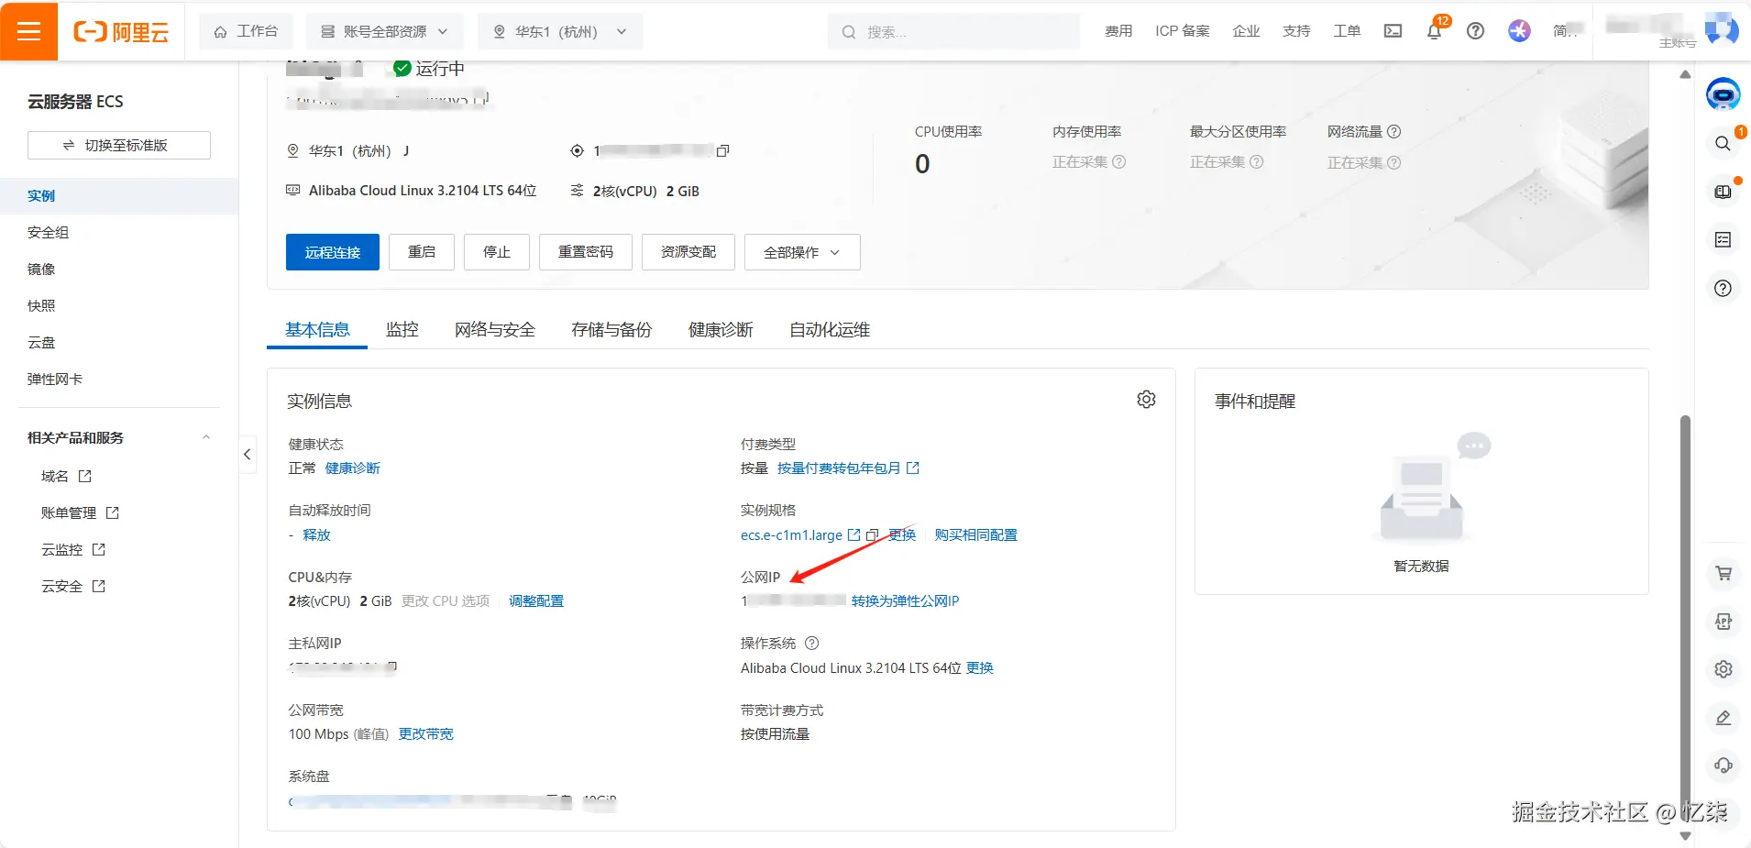Open the AI assistant star icon

(1519, 31)
